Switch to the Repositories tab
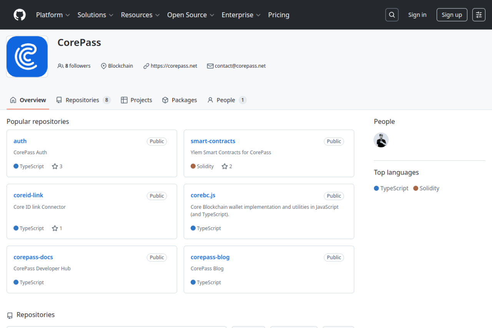 point(83,100)
